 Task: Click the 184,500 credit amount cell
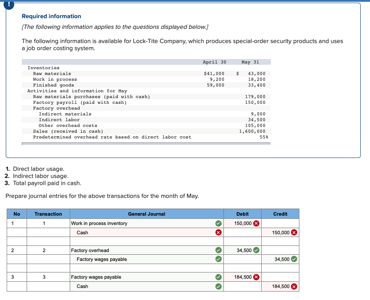click(x=280, y=286)
